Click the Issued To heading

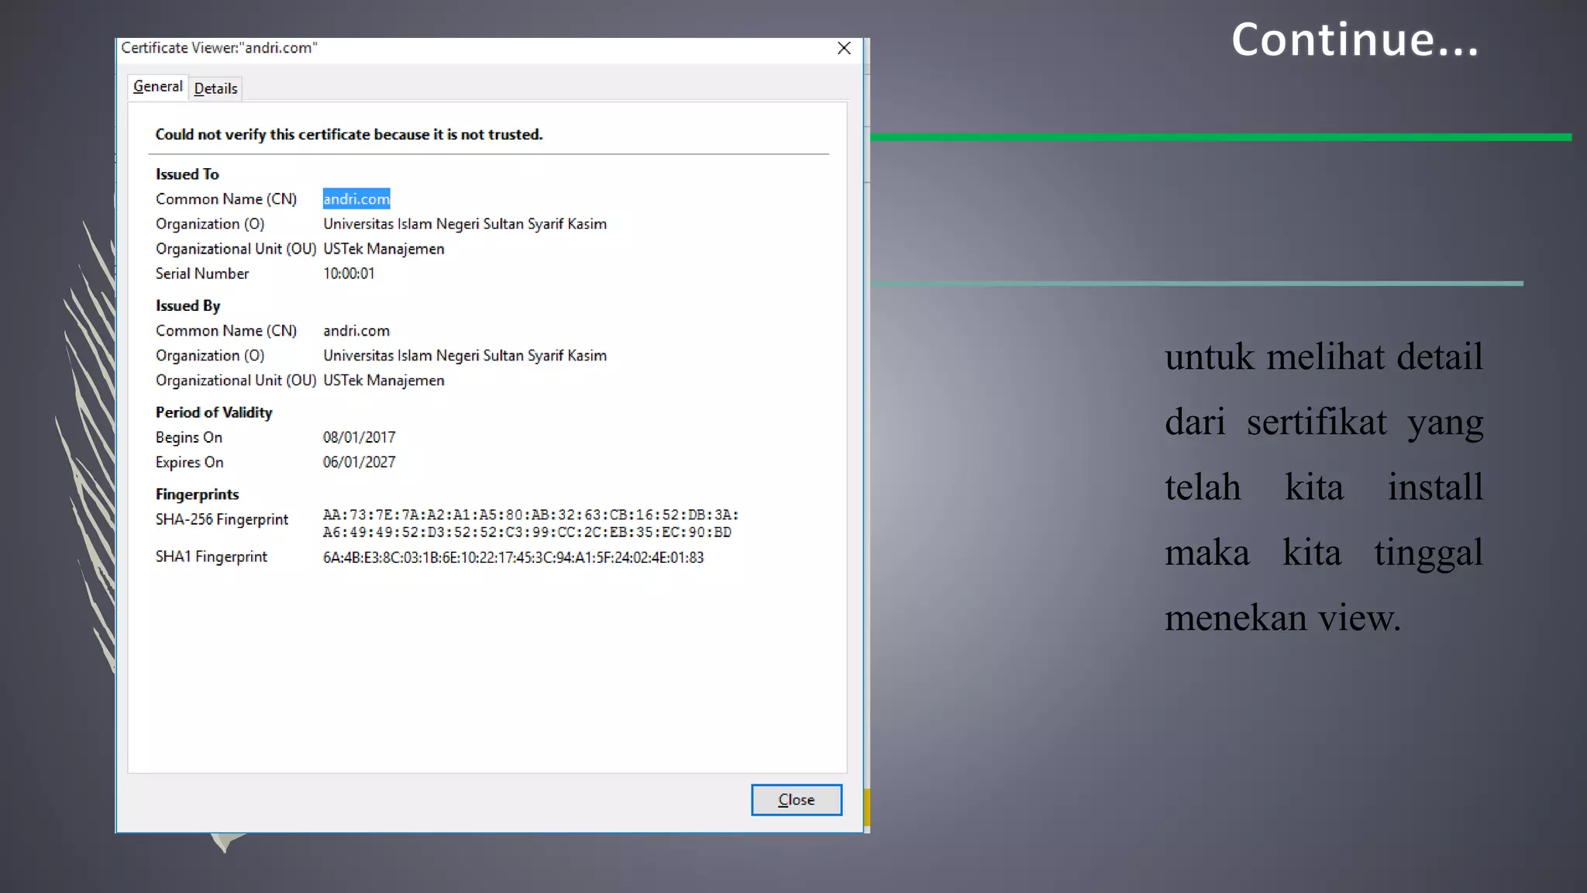point(188,174)
